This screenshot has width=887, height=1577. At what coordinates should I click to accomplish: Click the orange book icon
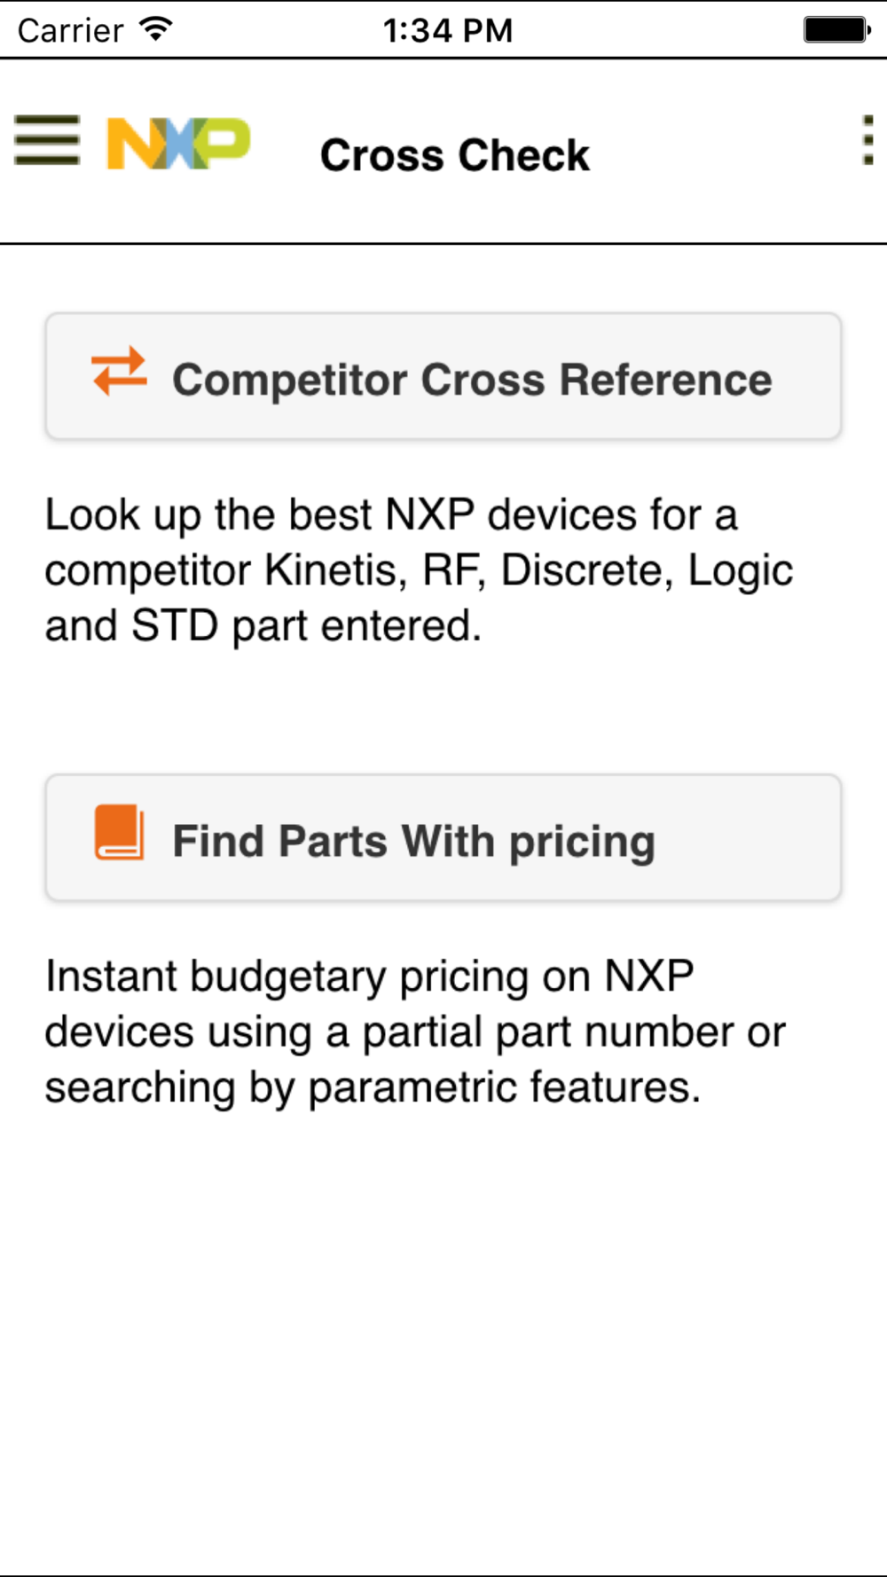120,833
